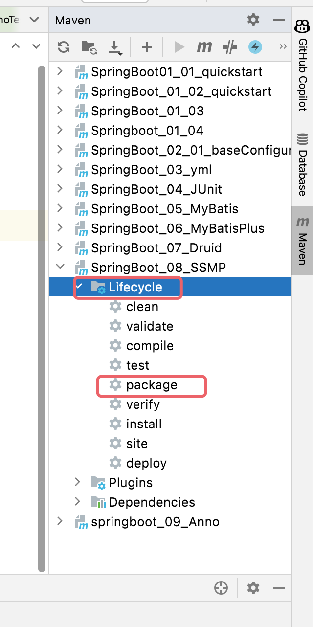Click Plugins folder icon
This screenshot has width=313, height=627.
(x=98, y=483)
